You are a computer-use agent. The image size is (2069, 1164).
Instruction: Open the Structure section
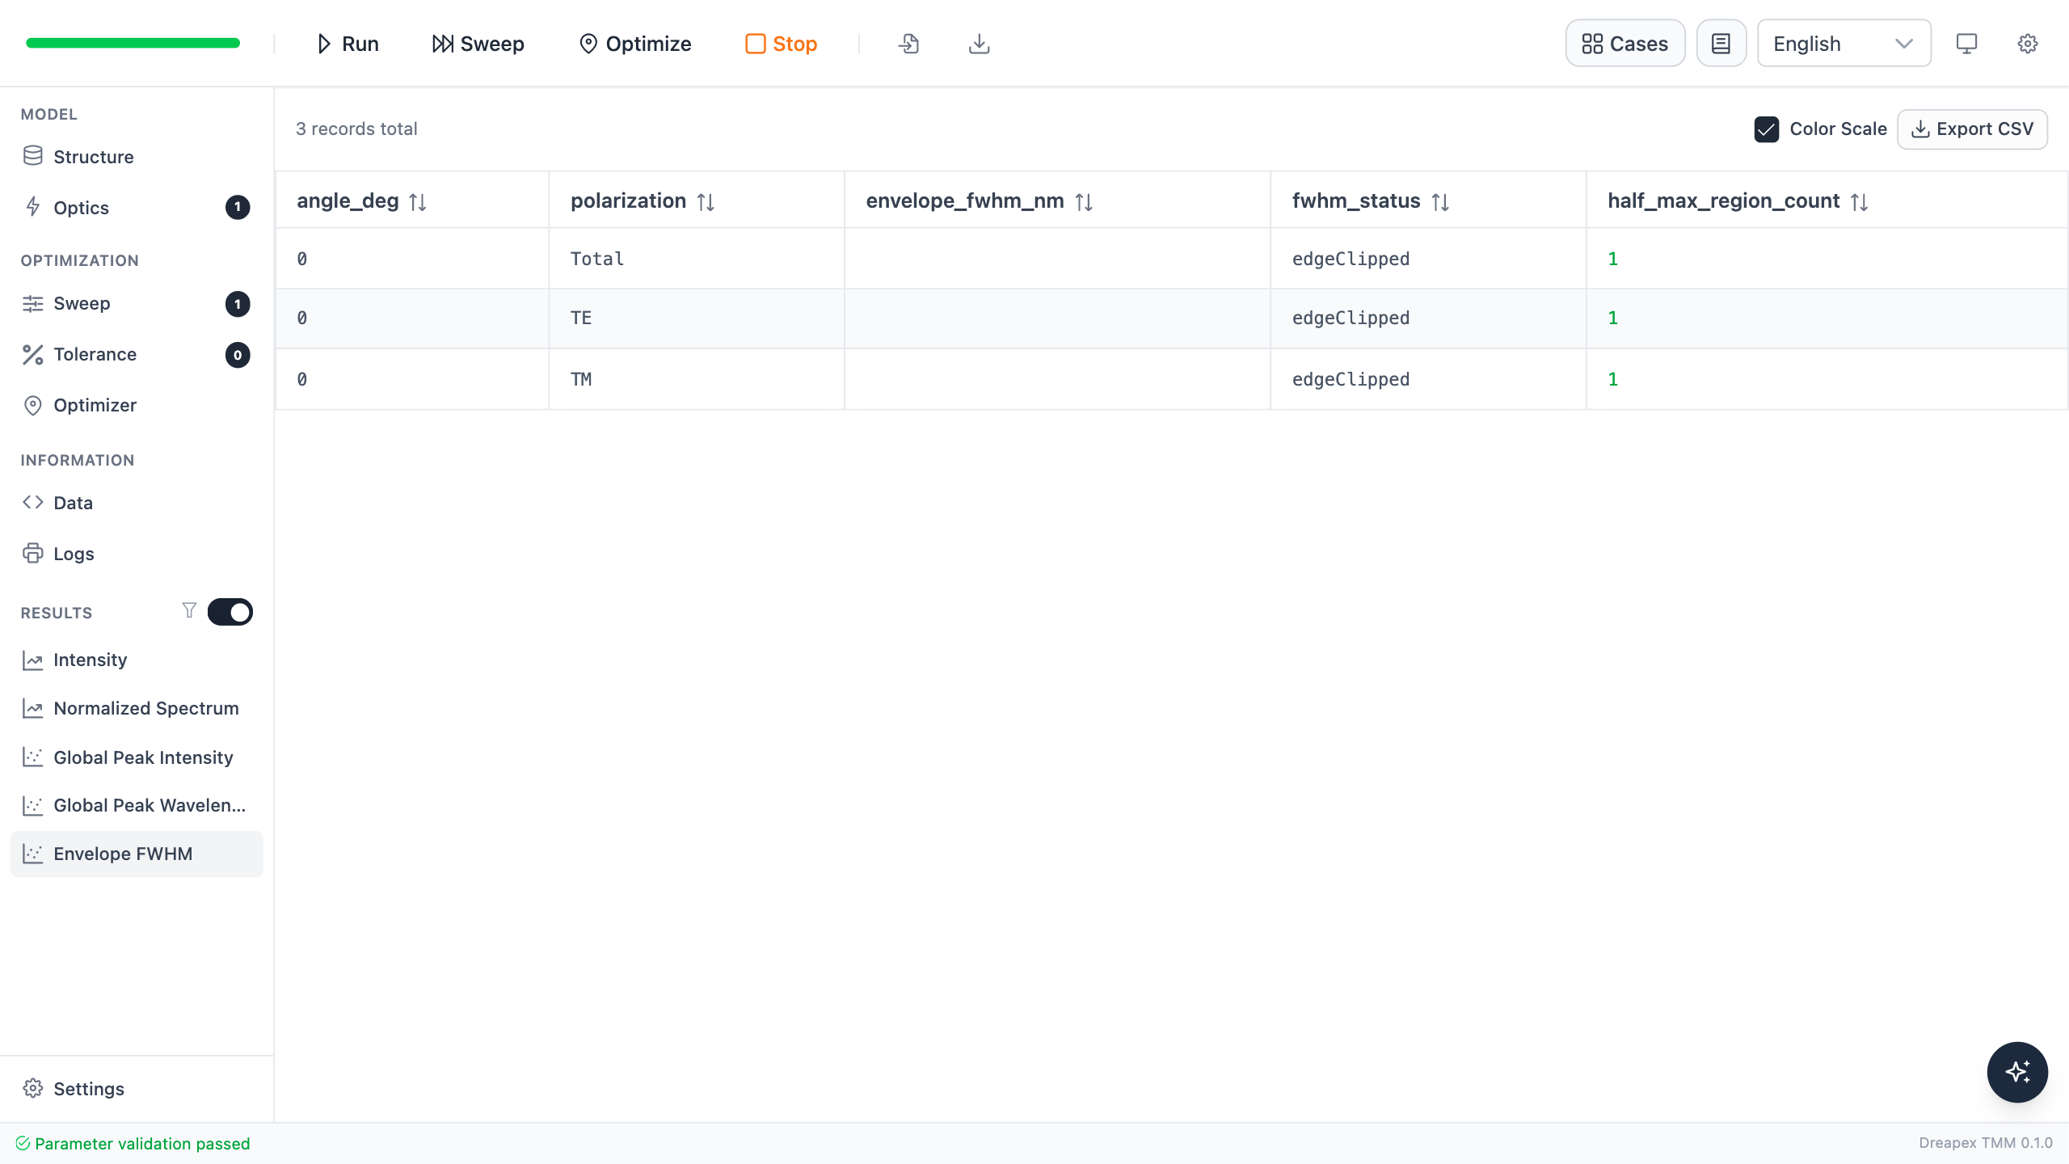(x=136, y=157)
